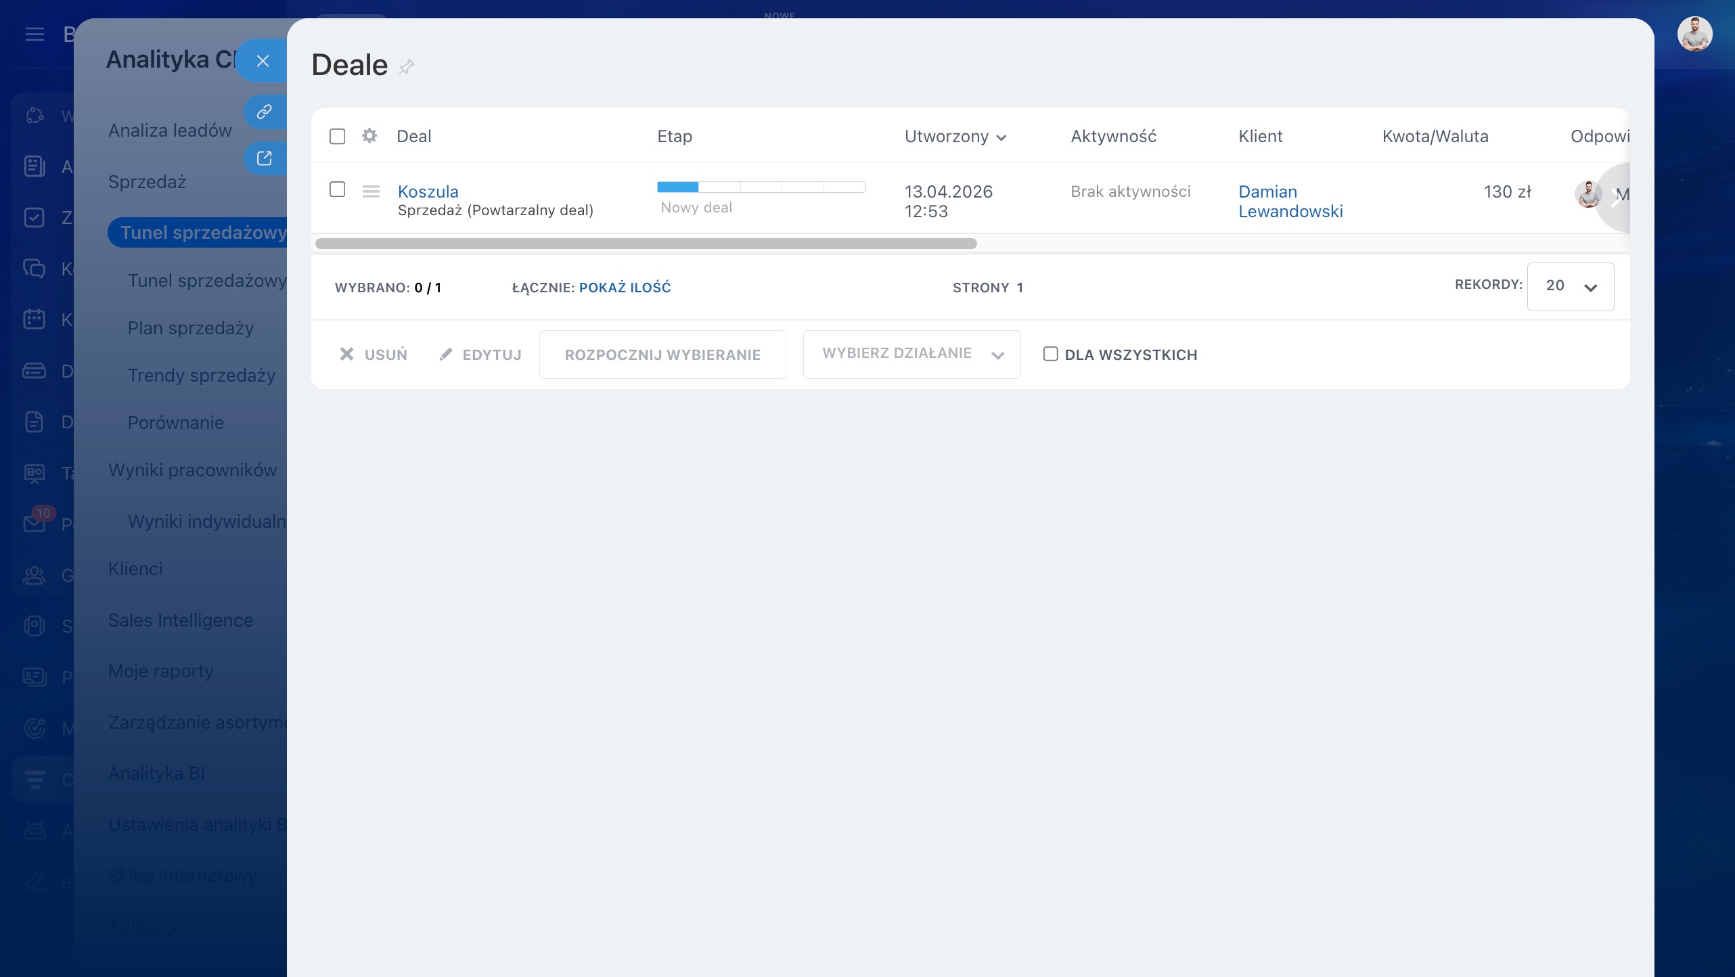Screen dimensions: 1735x977
Task: Close the Deale side panel
Action: click(x=263, y=61)
